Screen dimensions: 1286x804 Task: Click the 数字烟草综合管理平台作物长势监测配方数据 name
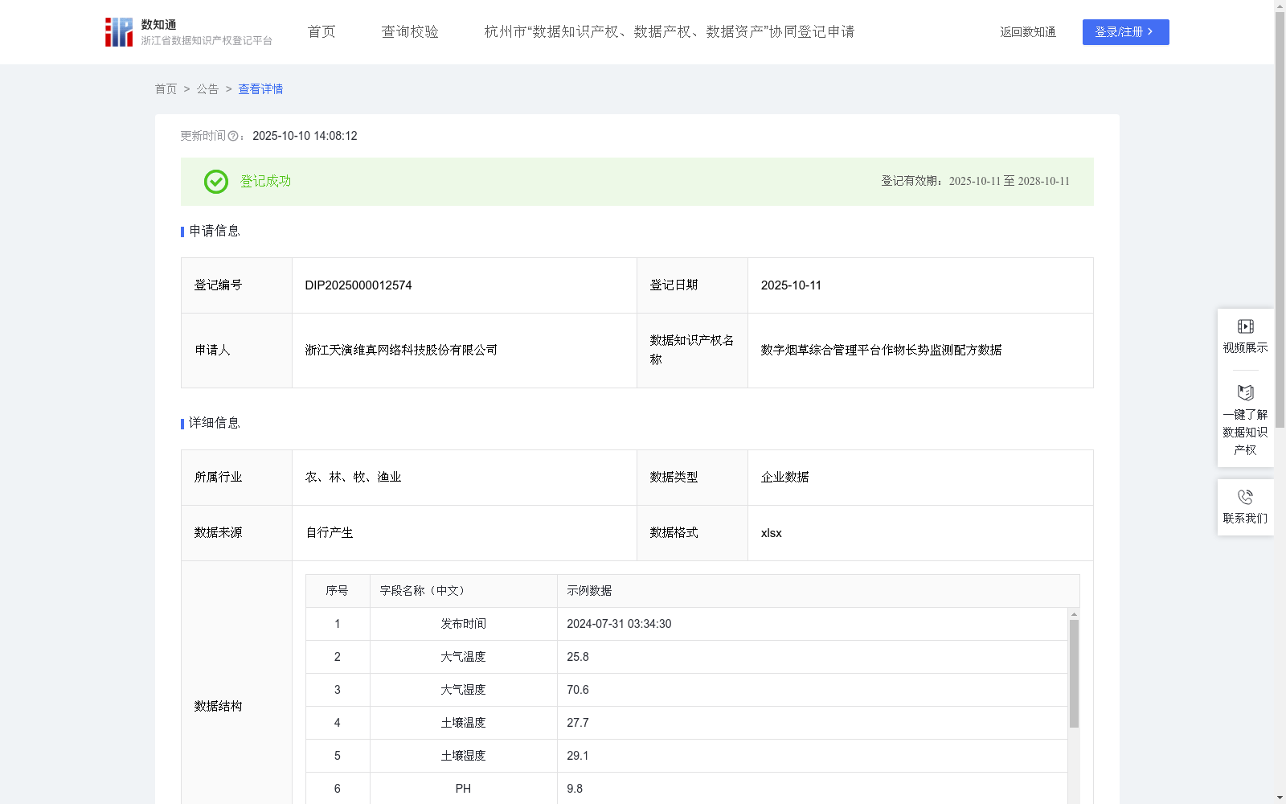881,351
